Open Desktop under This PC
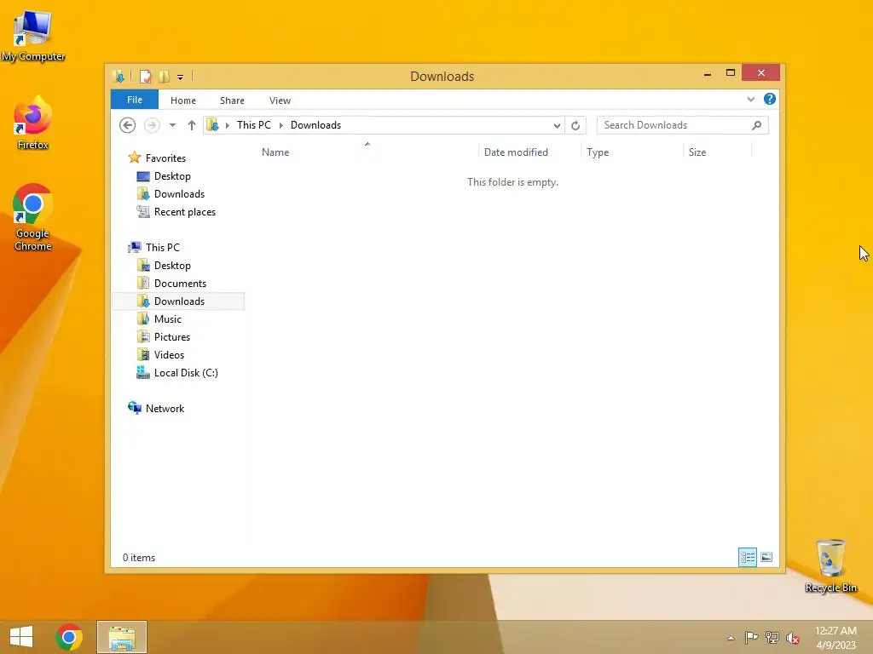This screenshot has width=873, height=654. (x=172, y=266)
